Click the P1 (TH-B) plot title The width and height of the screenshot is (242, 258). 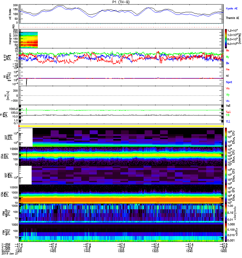click(x=121, y=2)
